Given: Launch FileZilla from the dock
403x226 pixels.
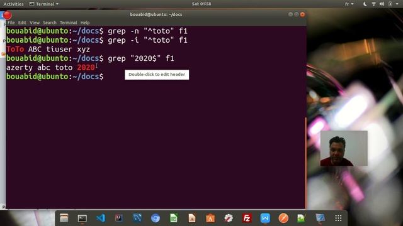Looking at the screenshot, I should 247,218.
